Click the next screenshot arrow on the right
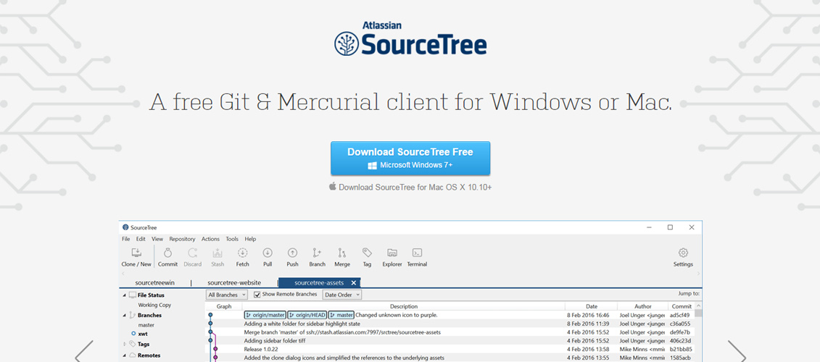The height and width of the screenshot is (362, 820). point(737,352)
